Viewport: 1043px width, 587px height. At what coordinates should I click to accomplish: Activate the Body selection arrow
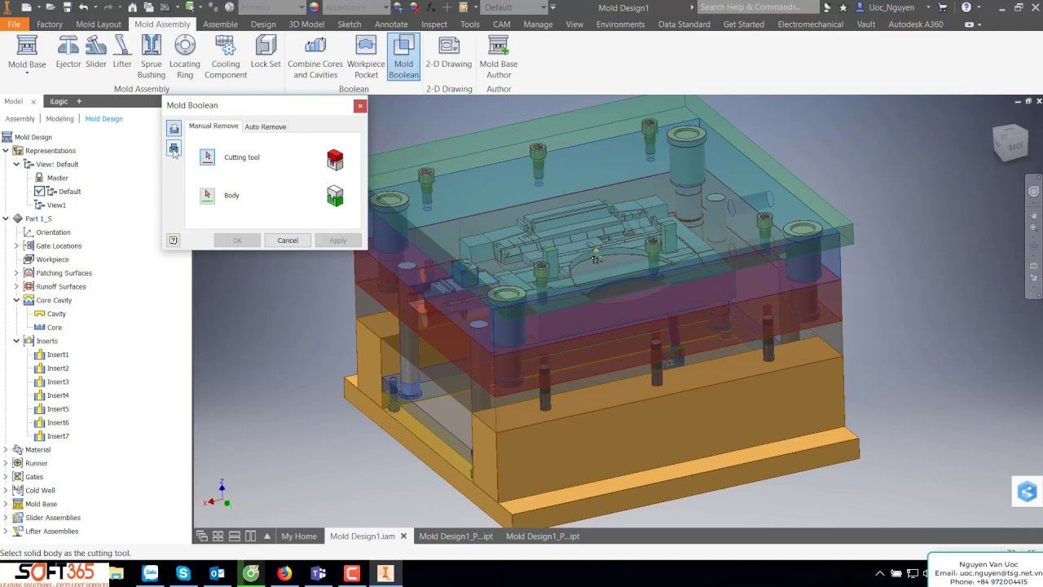(207, 196)
